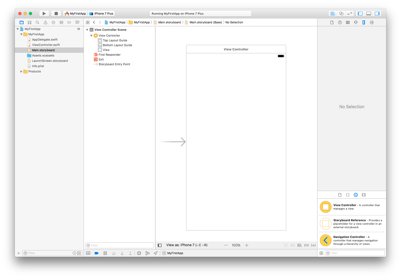This screenshot has height=278, width=401.
Task: Show the Object library
Action: pos(356,195)
